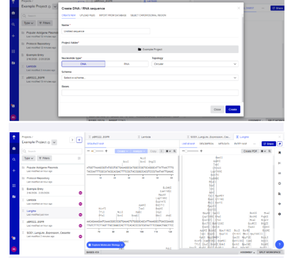Click the Create button in the dialog
The width and height of the screenshot is (302, 258).
point(233,109)
